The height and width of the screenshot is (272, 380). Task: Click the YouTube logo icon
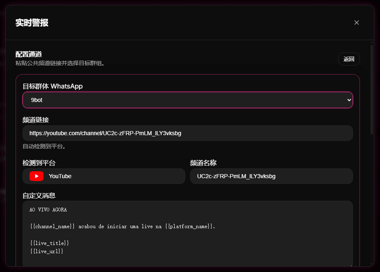pos(36,176)
